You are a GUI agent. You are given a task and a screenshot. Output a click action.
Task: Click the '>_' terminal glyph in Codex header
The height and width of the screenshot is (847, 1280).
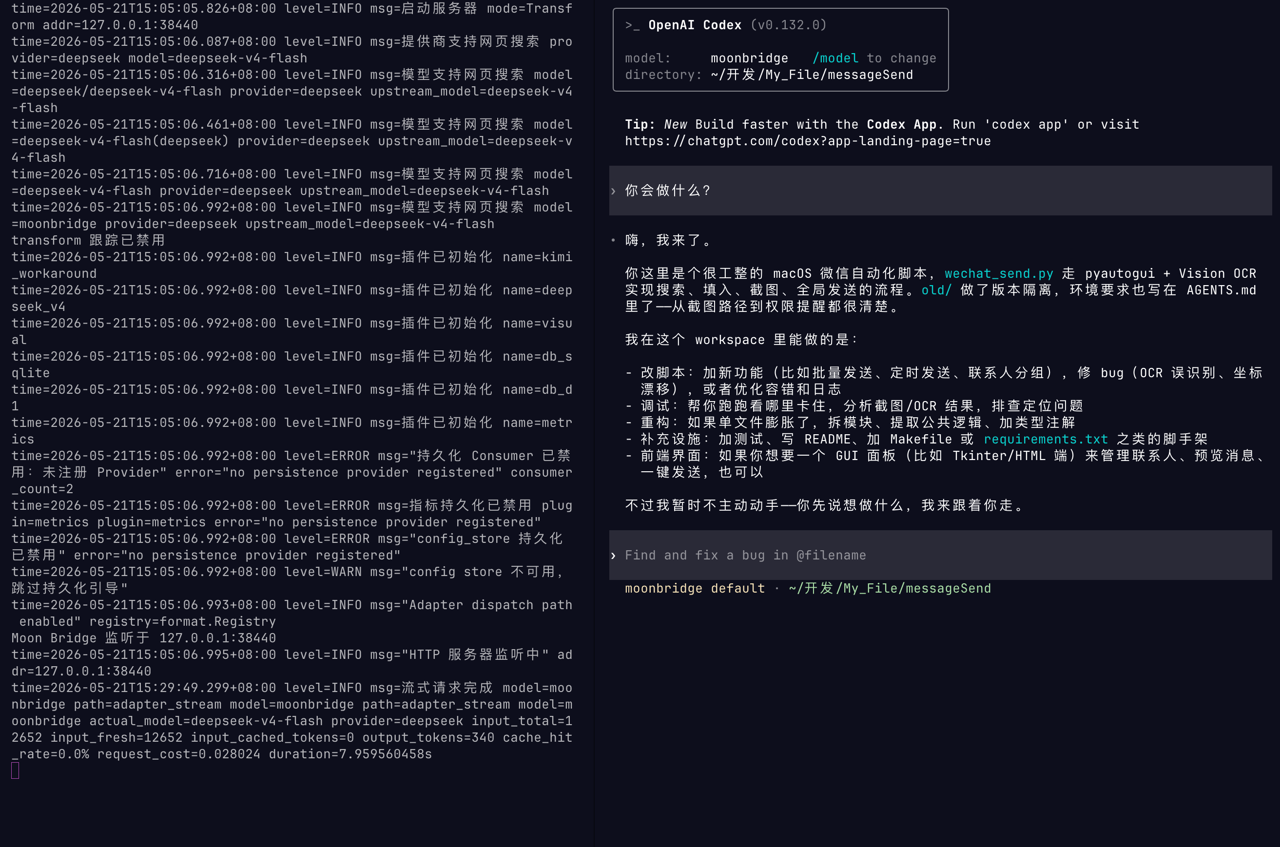(x=632, y=25)
